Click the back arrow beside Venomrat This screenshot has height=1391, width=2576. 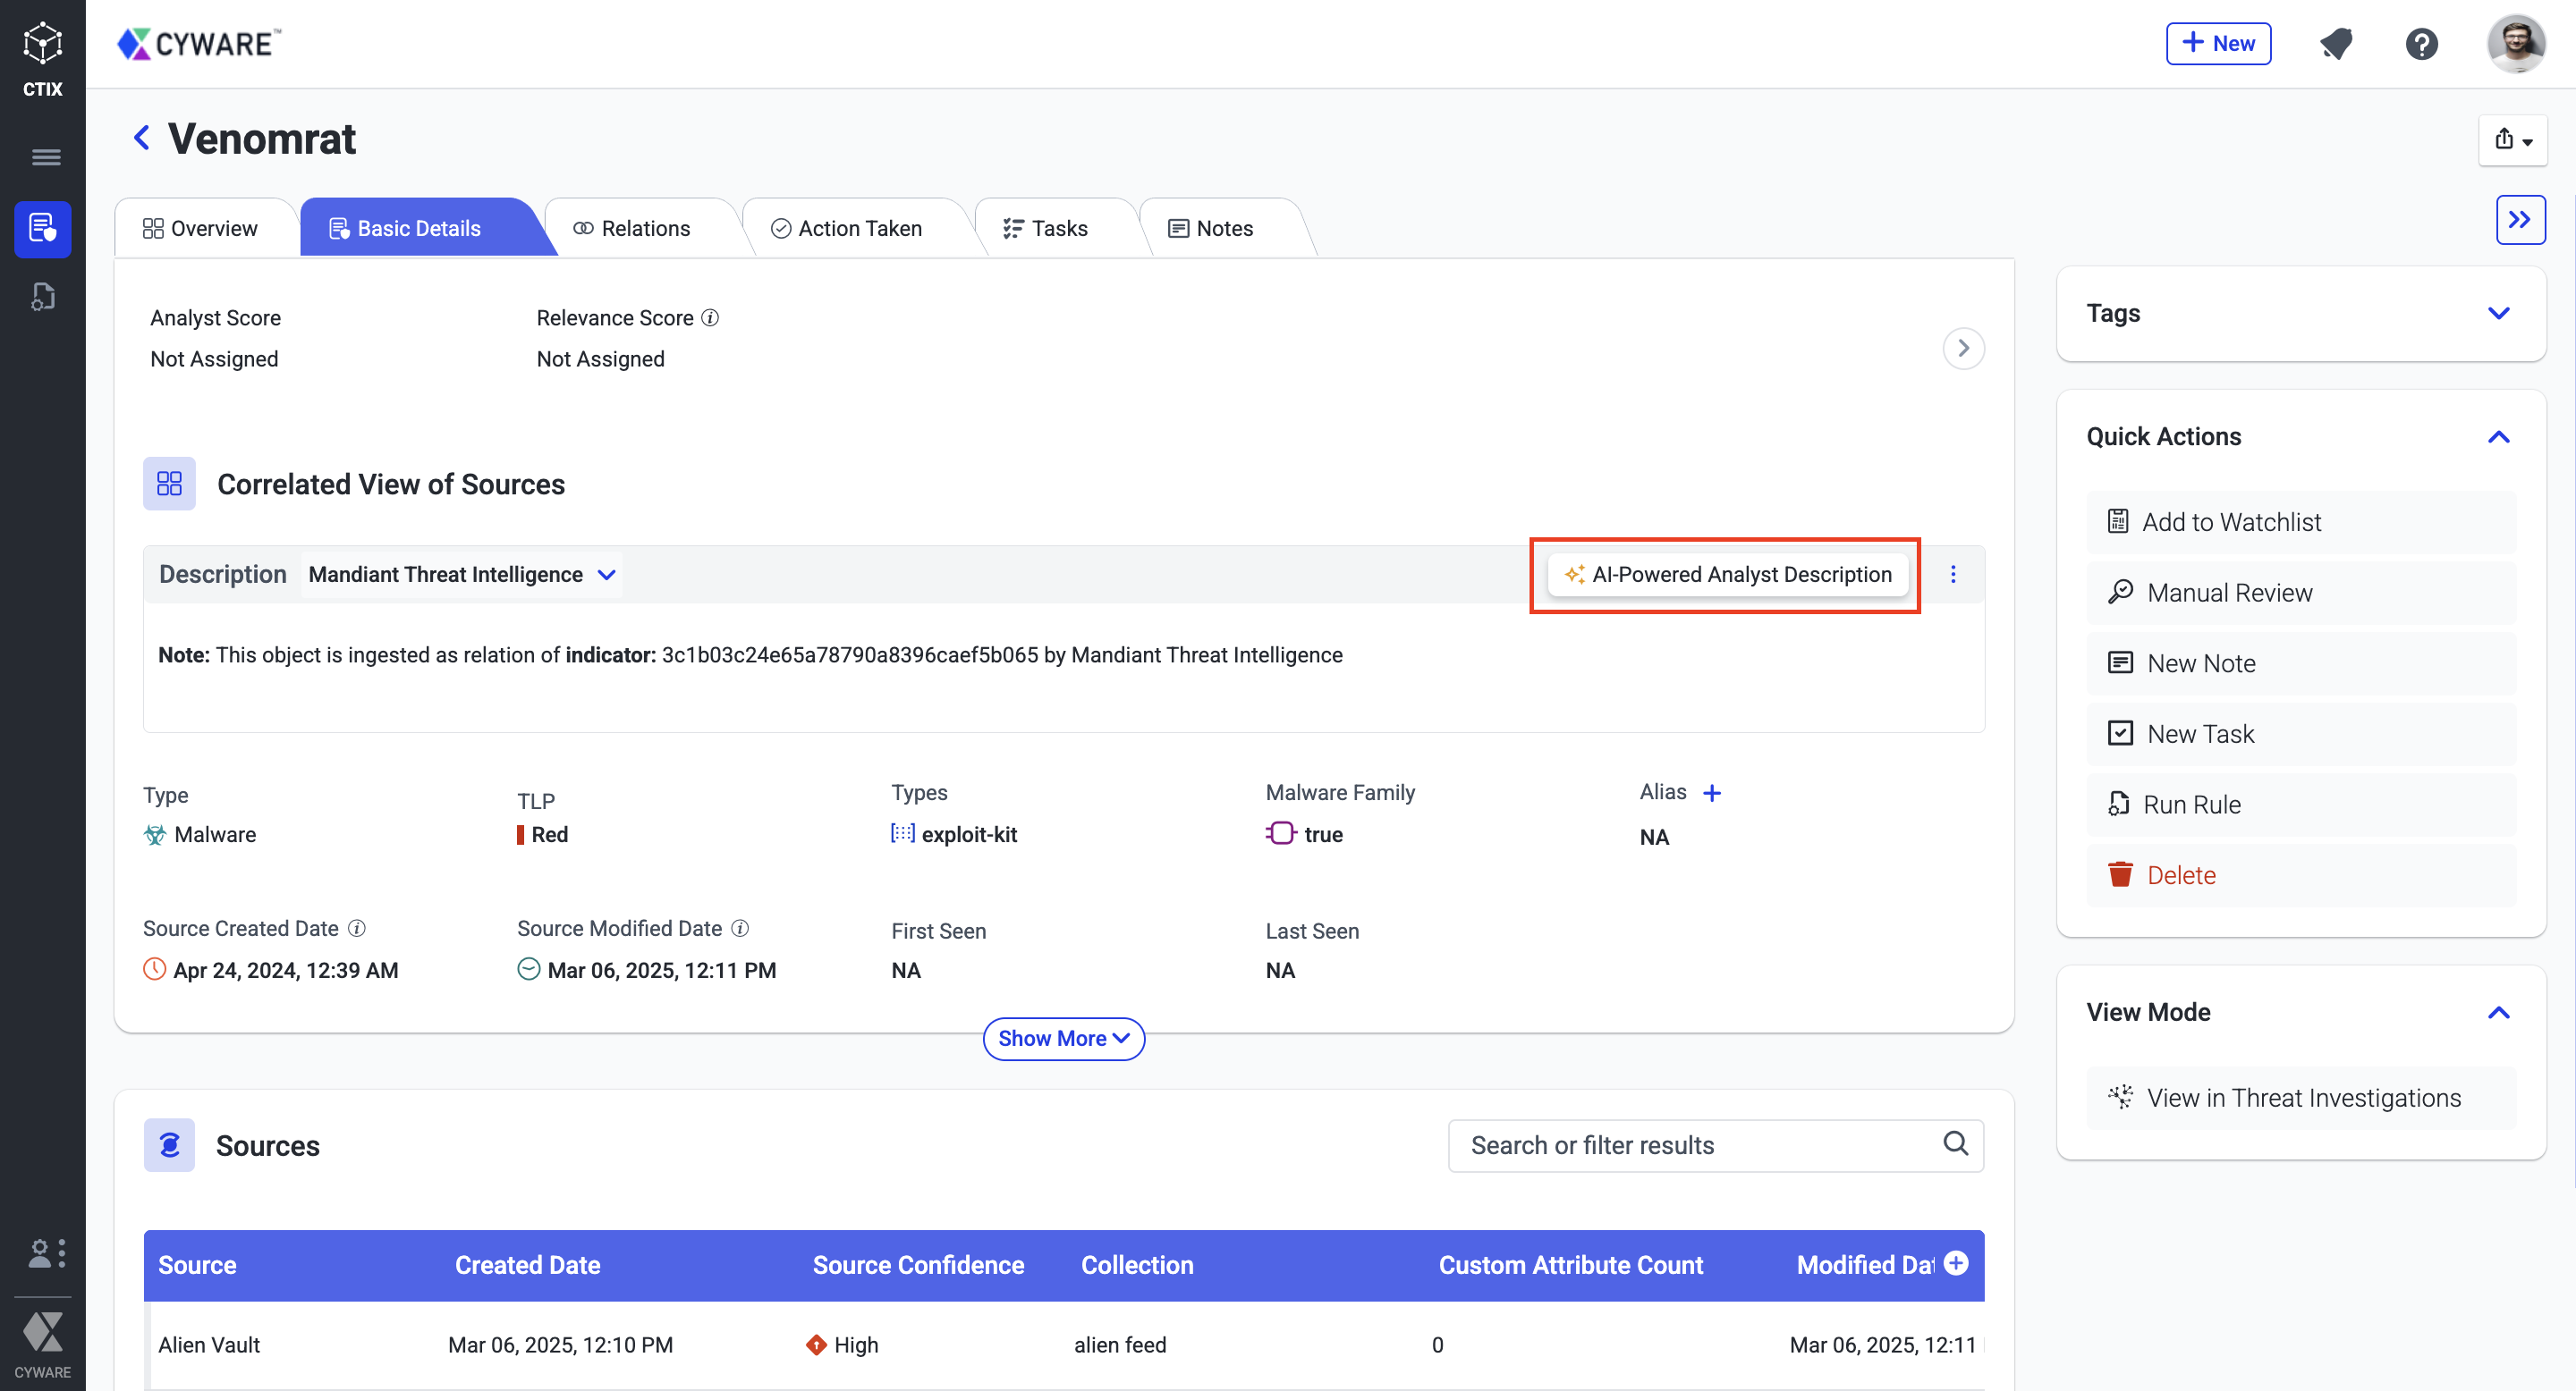(x=142, y=138)
